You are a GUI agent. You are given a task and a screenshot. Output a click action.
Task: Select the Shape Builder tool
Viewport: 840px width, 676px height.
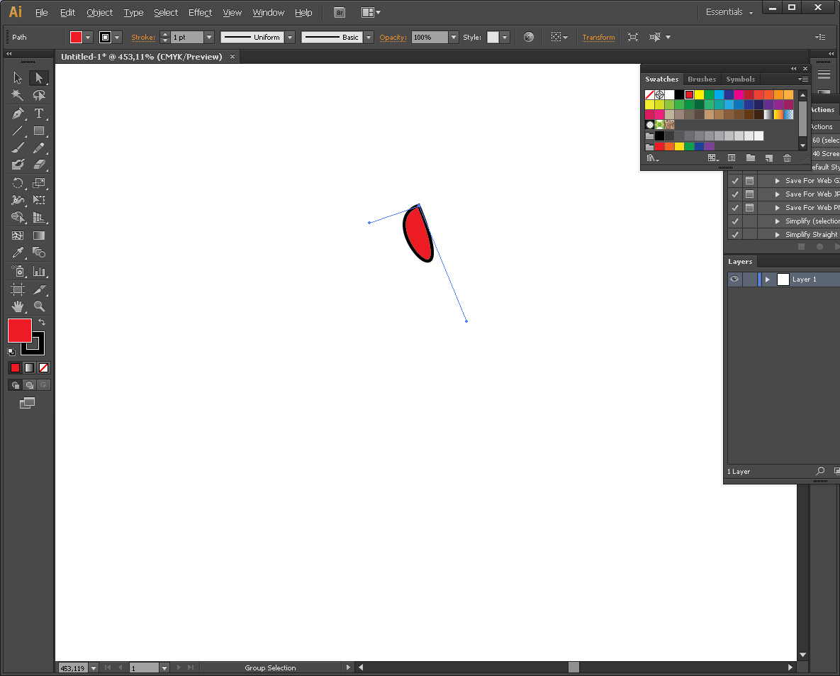[x=18, y=217]
